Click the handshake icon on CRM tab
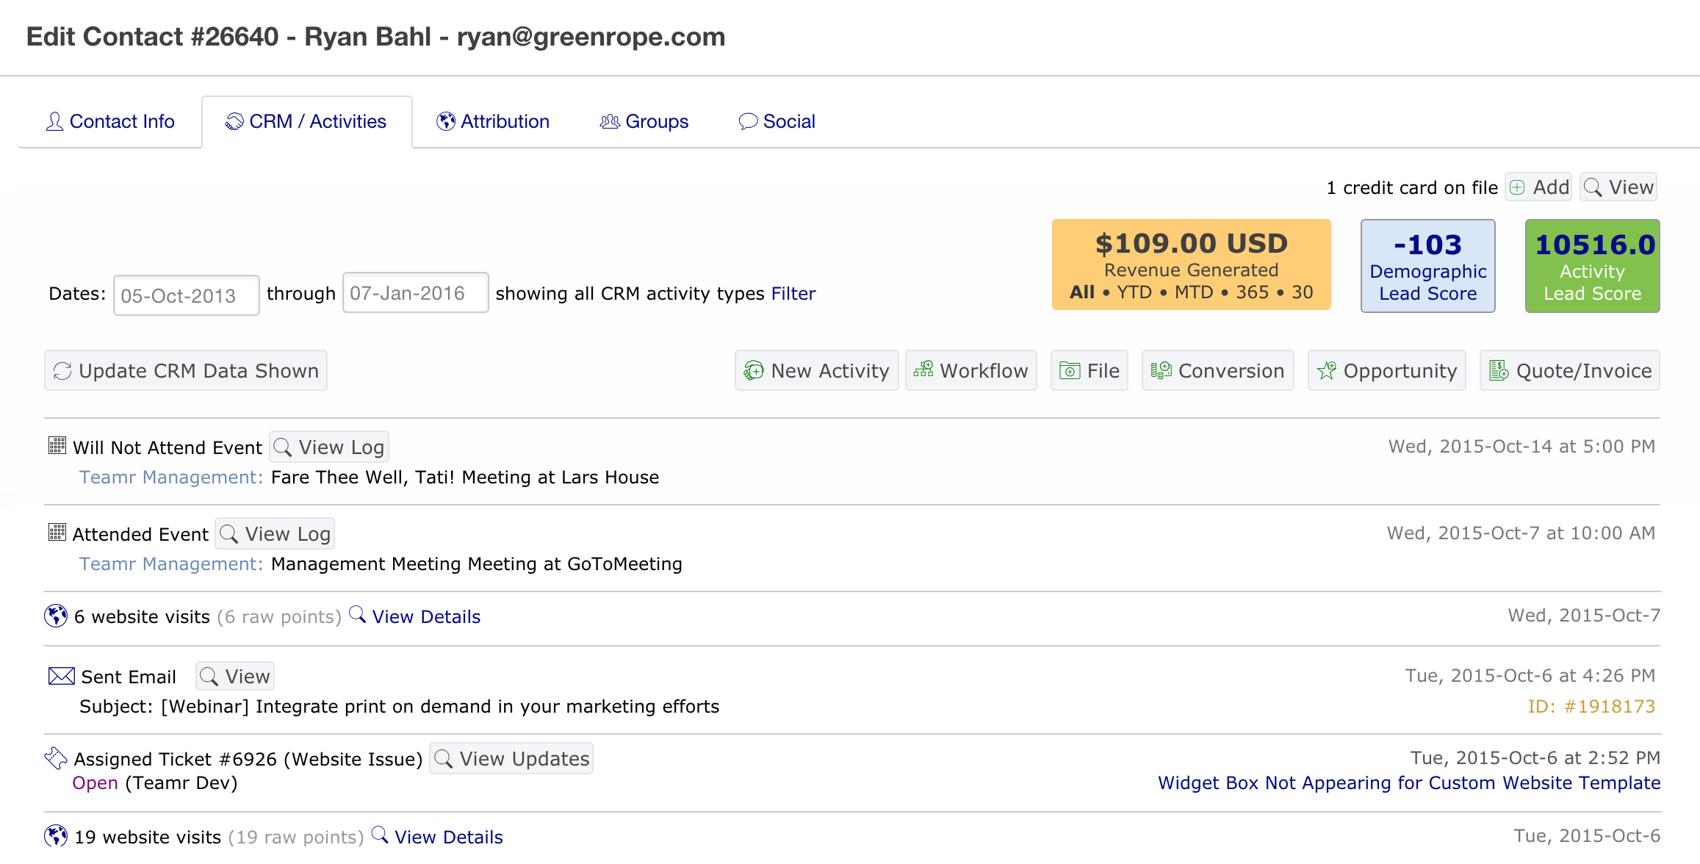The height and width of the screenshot is (864, 1700). pos(234,122)
